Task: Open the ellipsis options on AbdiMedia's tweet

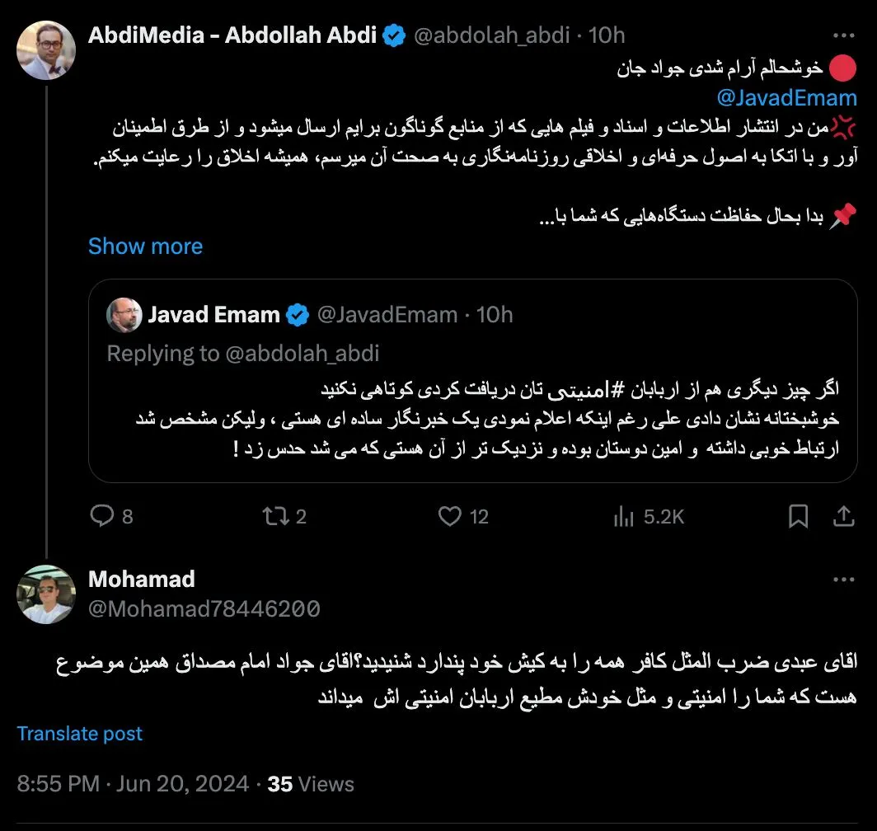Action: pyautogui.click(x=843, y=35)
